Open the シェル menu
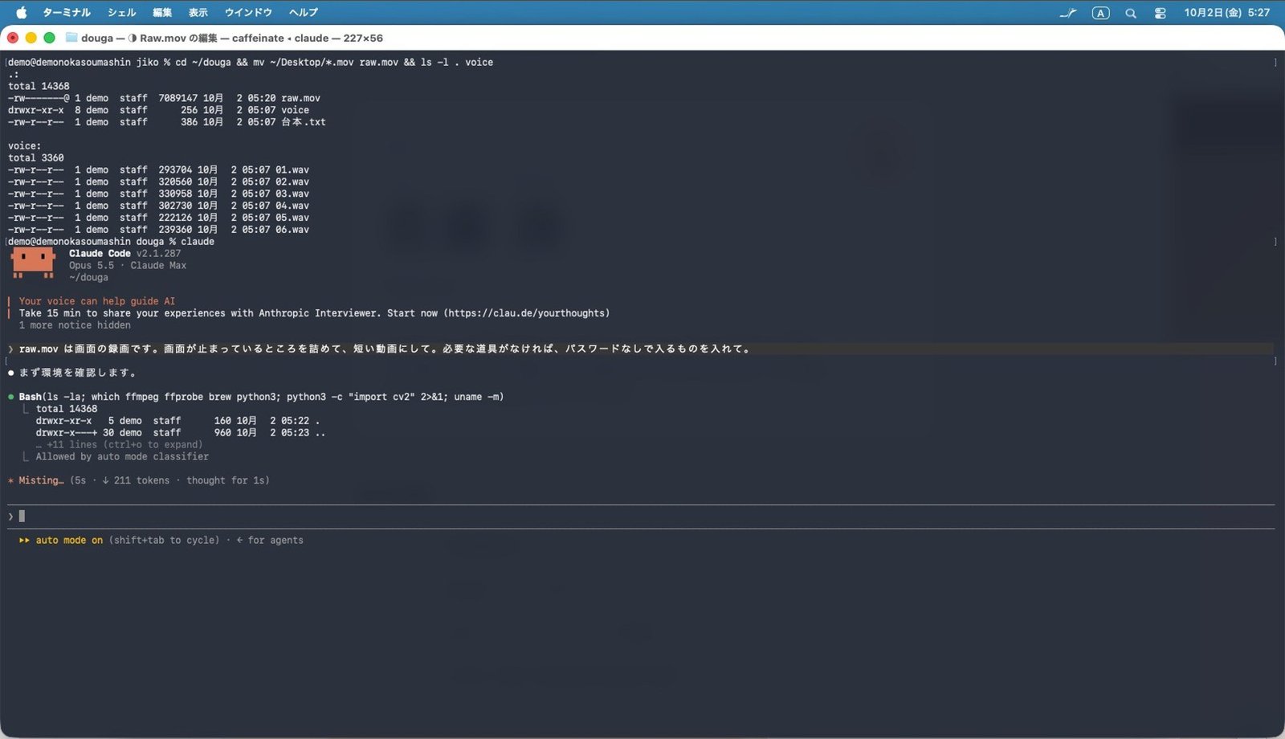 coord(121,13)
